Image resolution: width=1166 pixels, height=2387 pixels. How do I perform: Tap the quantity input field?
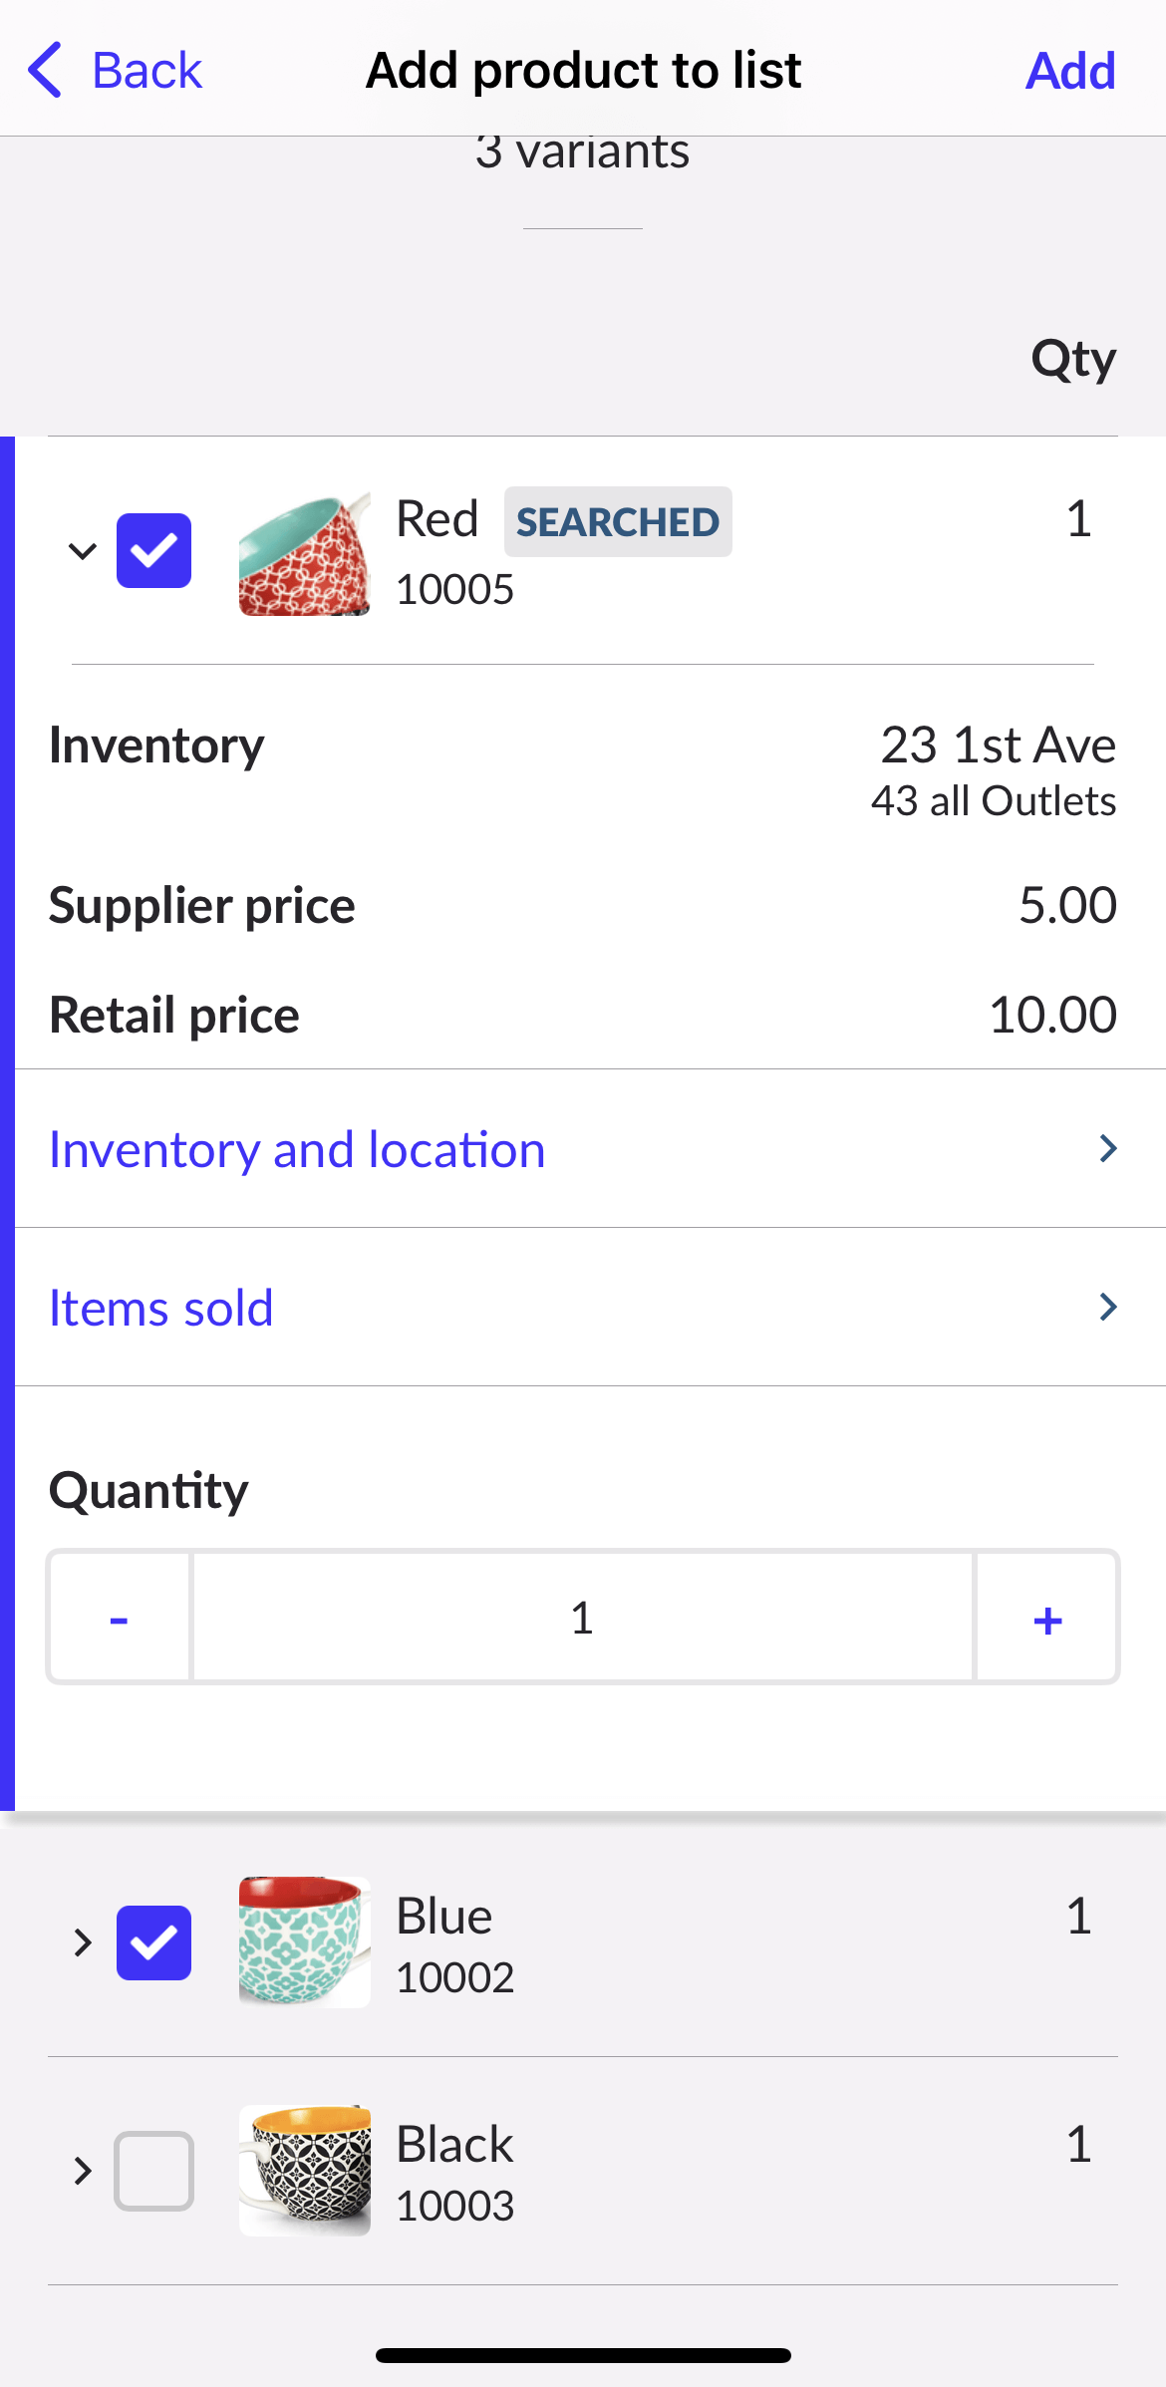click(582, 1617)
